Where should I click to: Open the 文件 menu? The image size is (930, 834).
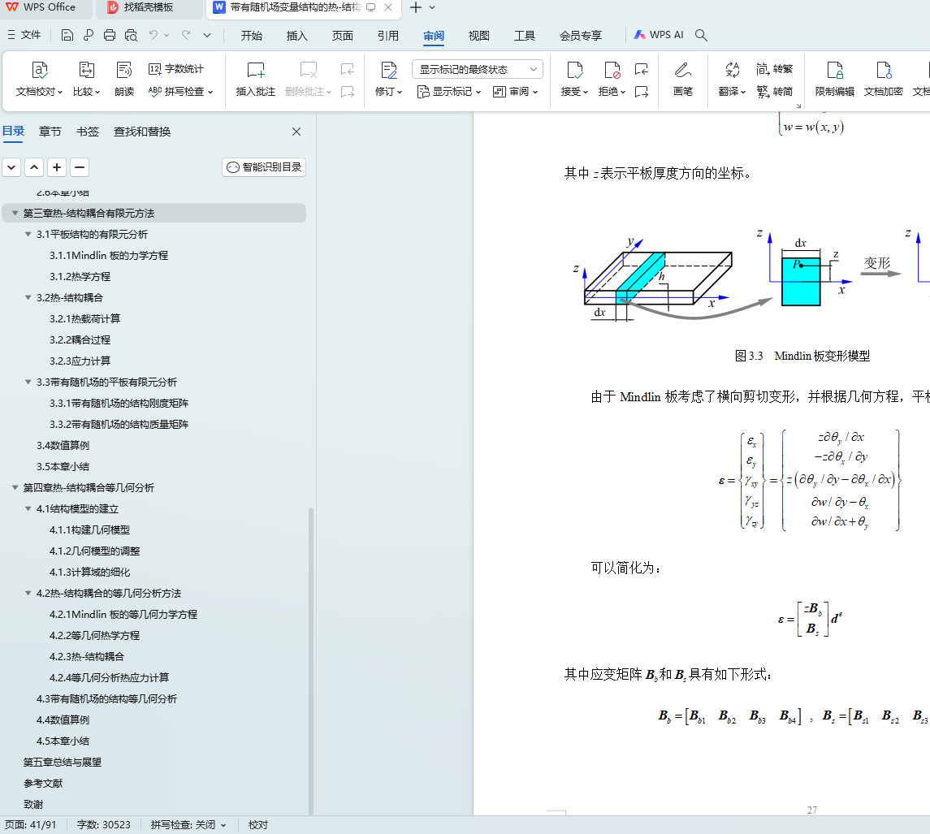click(x=24, y=35)
